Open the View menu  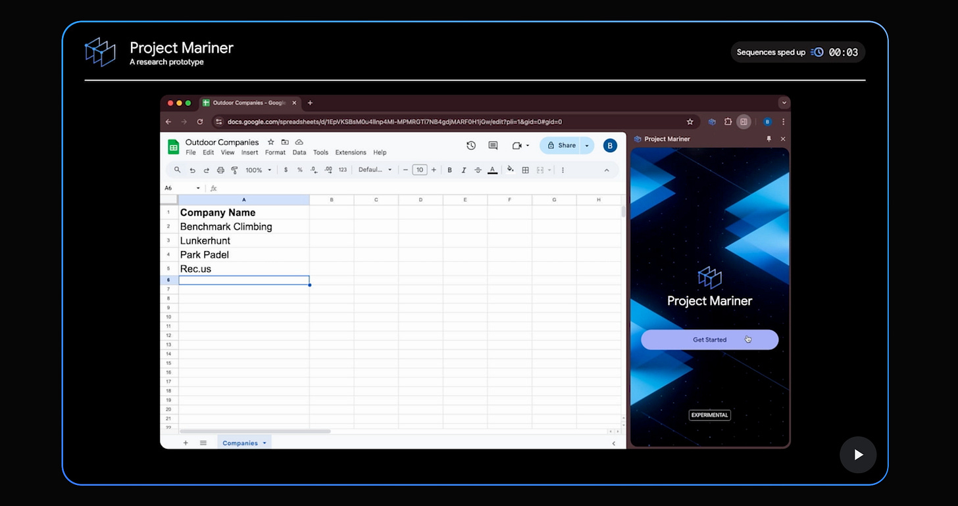[x=228, y=152]
